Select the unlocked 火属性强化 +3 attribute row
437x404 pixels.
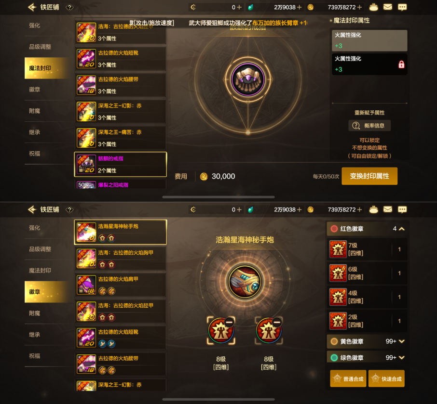point(369,40)
